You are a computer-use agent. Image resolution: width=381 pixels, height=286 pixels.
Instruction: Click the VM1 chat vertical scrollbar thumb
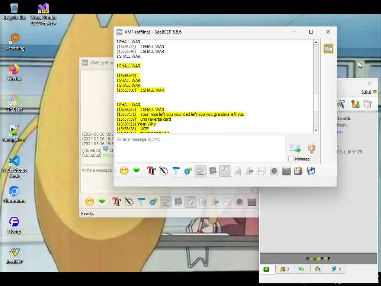tap(316, 103)
